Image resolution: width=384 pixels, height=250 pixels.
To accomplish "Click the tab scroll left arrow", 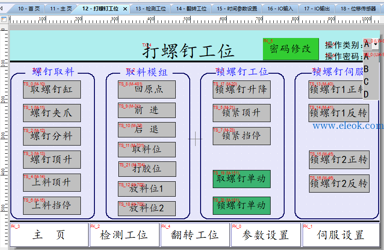I will [x=1, y=9].
